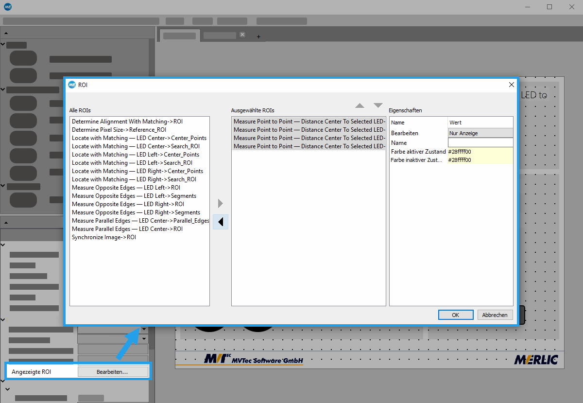Select the 'Farbe aktiver Zustand' color value

(x=480, y=152)
